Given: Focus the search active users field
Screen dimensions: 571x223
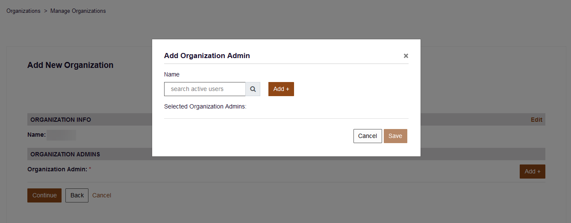Looking at the screenshot, I should click(x=205, y=89).
